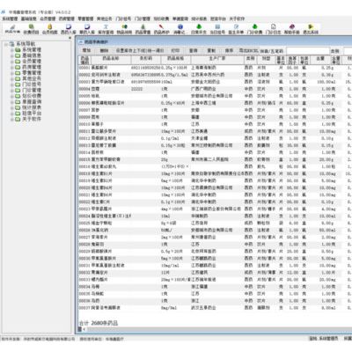Screen dimensions: 352x352
Task: Click the 打印 button
Action: pos(175,50)
